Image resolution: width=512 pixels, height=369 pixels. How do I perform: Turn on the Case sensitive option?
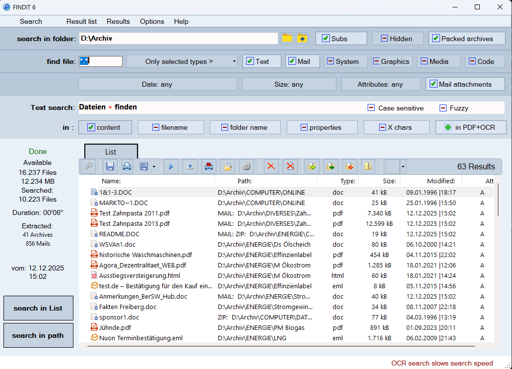point(371,108)
